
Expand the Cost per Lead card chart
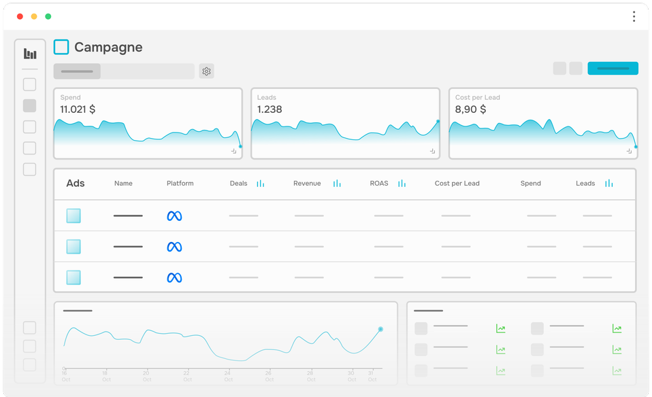click(630, 151)
